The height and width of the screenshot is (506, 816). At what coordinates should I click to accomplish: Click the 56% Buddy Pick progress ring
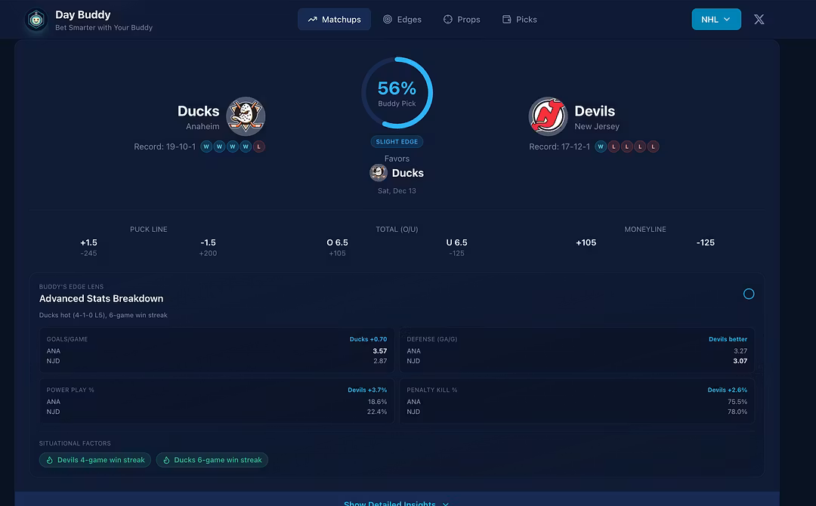[x=397, y=92]
